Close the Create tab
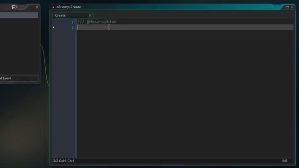Screen dimensions: 299x168 tap(90, 15)
